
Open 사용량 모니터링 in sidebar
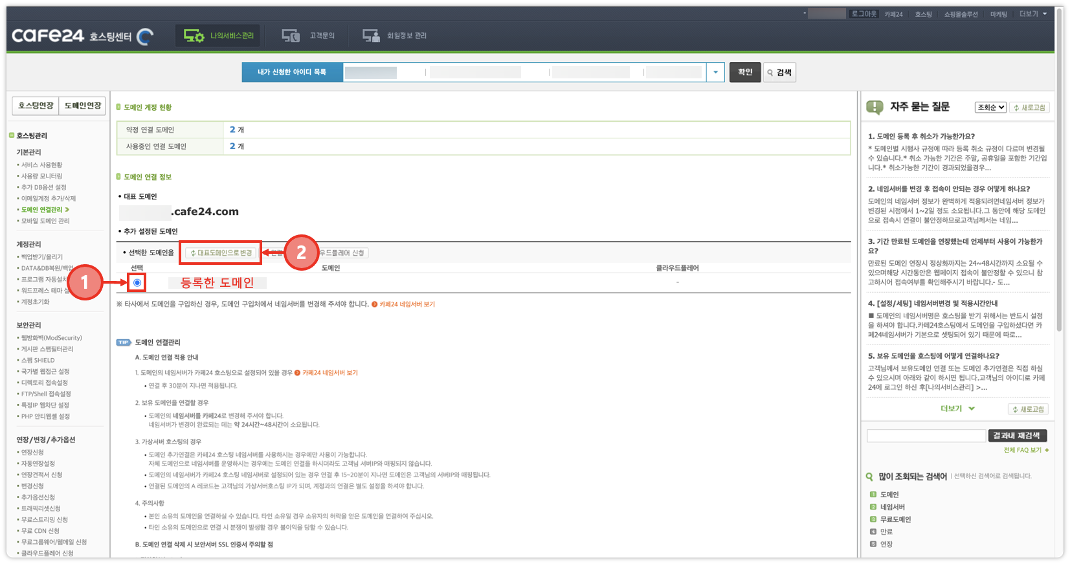click(x=41, y=176)
